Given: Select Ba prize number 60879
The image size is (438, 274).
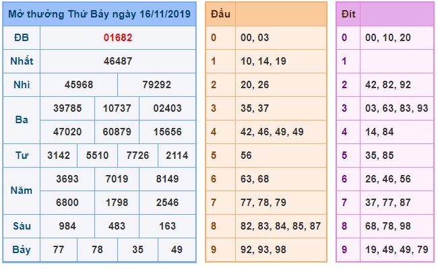Looking at the screenshot, I should click(x=117, y=132).
